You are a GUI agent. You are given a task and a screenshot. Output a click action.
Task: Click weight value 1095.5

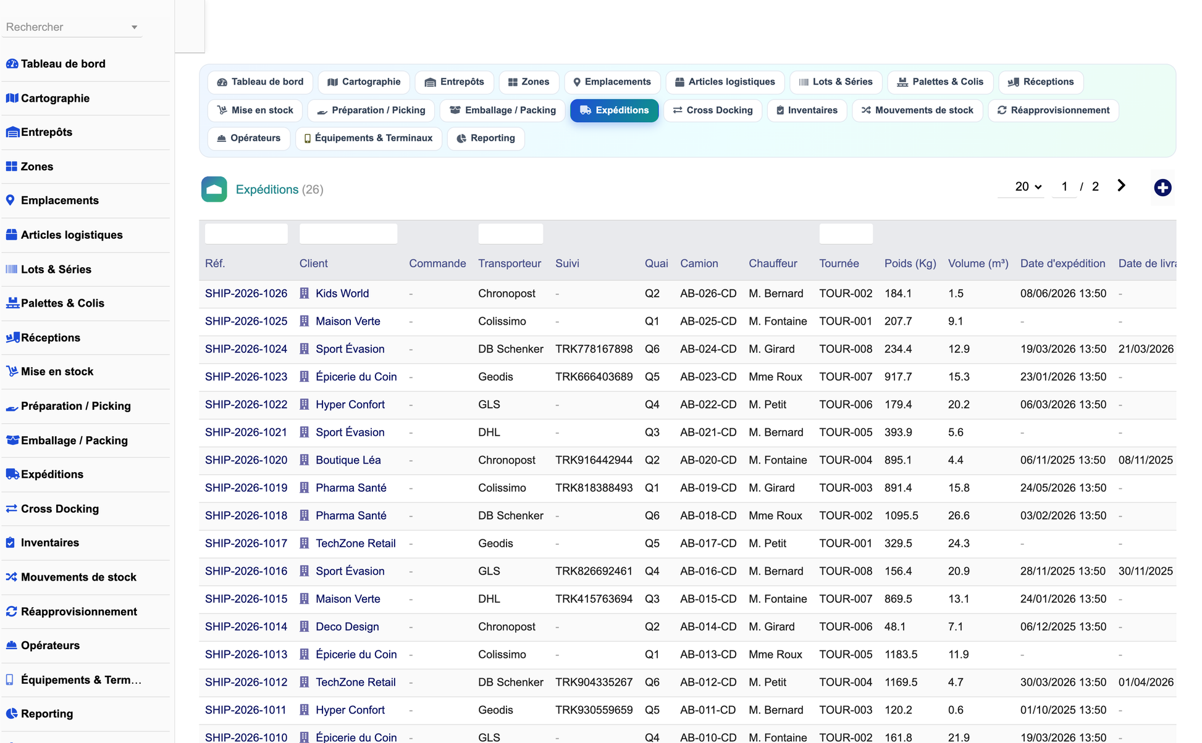(x=901, y=515)
